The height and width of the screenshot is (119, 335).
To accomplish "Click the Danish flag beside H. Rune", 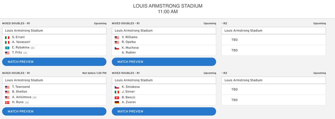I will (7, 103).
